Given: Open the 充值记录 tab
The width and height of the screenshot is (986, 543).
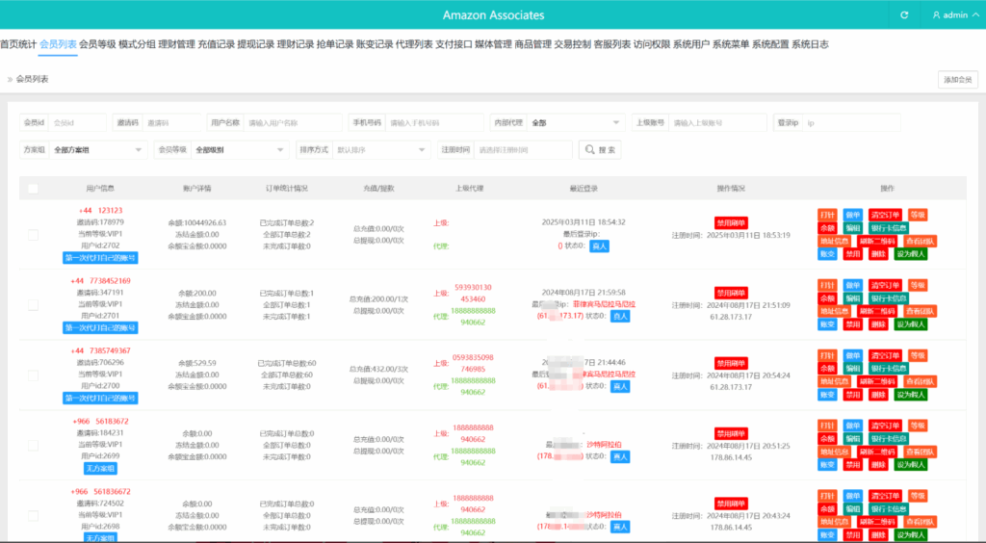Looking at the screenshot, I should tap(217, 44).
